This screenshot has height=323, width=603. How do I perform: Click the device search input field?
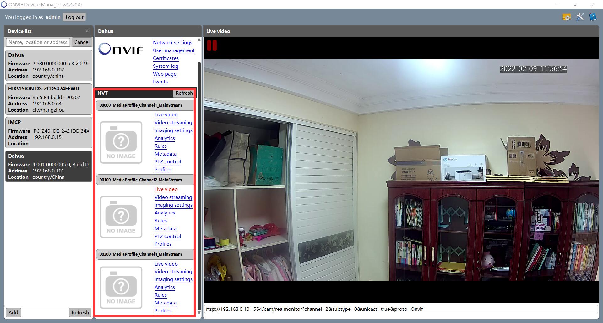point(38,42)
